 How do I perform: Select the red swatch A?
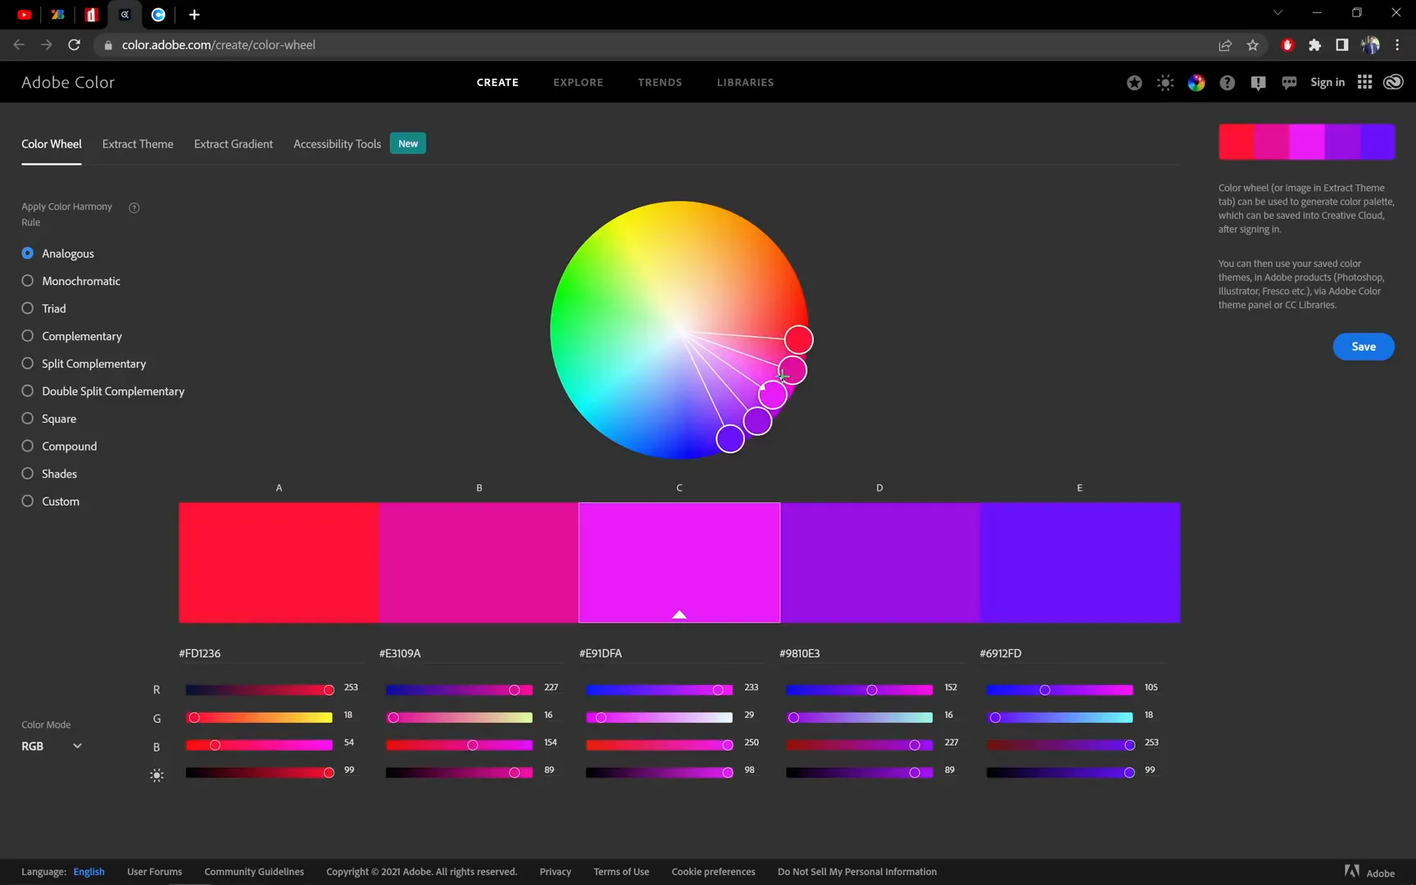tap(279, 562)
